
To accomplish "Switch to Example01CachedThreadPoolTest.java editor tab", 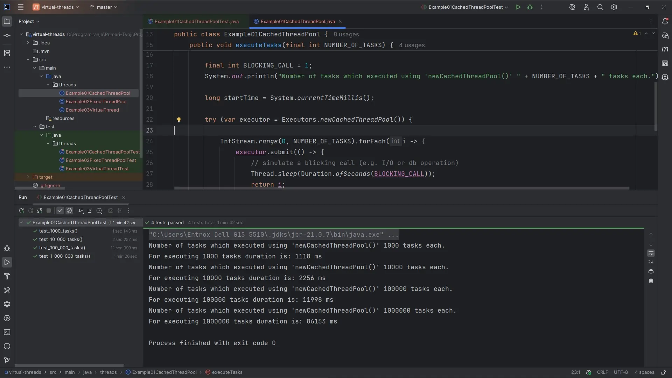I will click(196, 21).
